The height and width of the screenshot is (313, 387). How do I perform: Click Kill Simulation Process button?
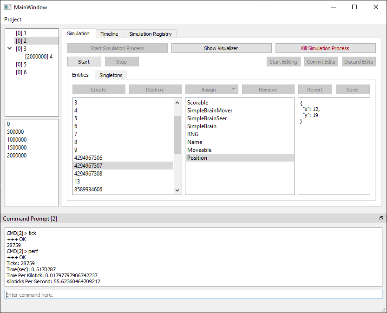click(325, 48)
